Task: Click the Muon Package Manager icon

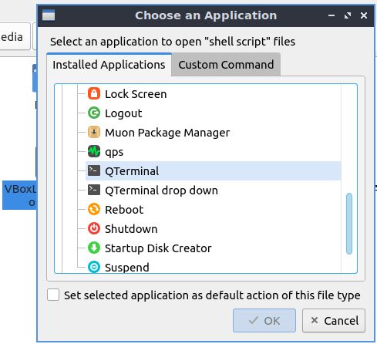Action: tap(94, 133)
